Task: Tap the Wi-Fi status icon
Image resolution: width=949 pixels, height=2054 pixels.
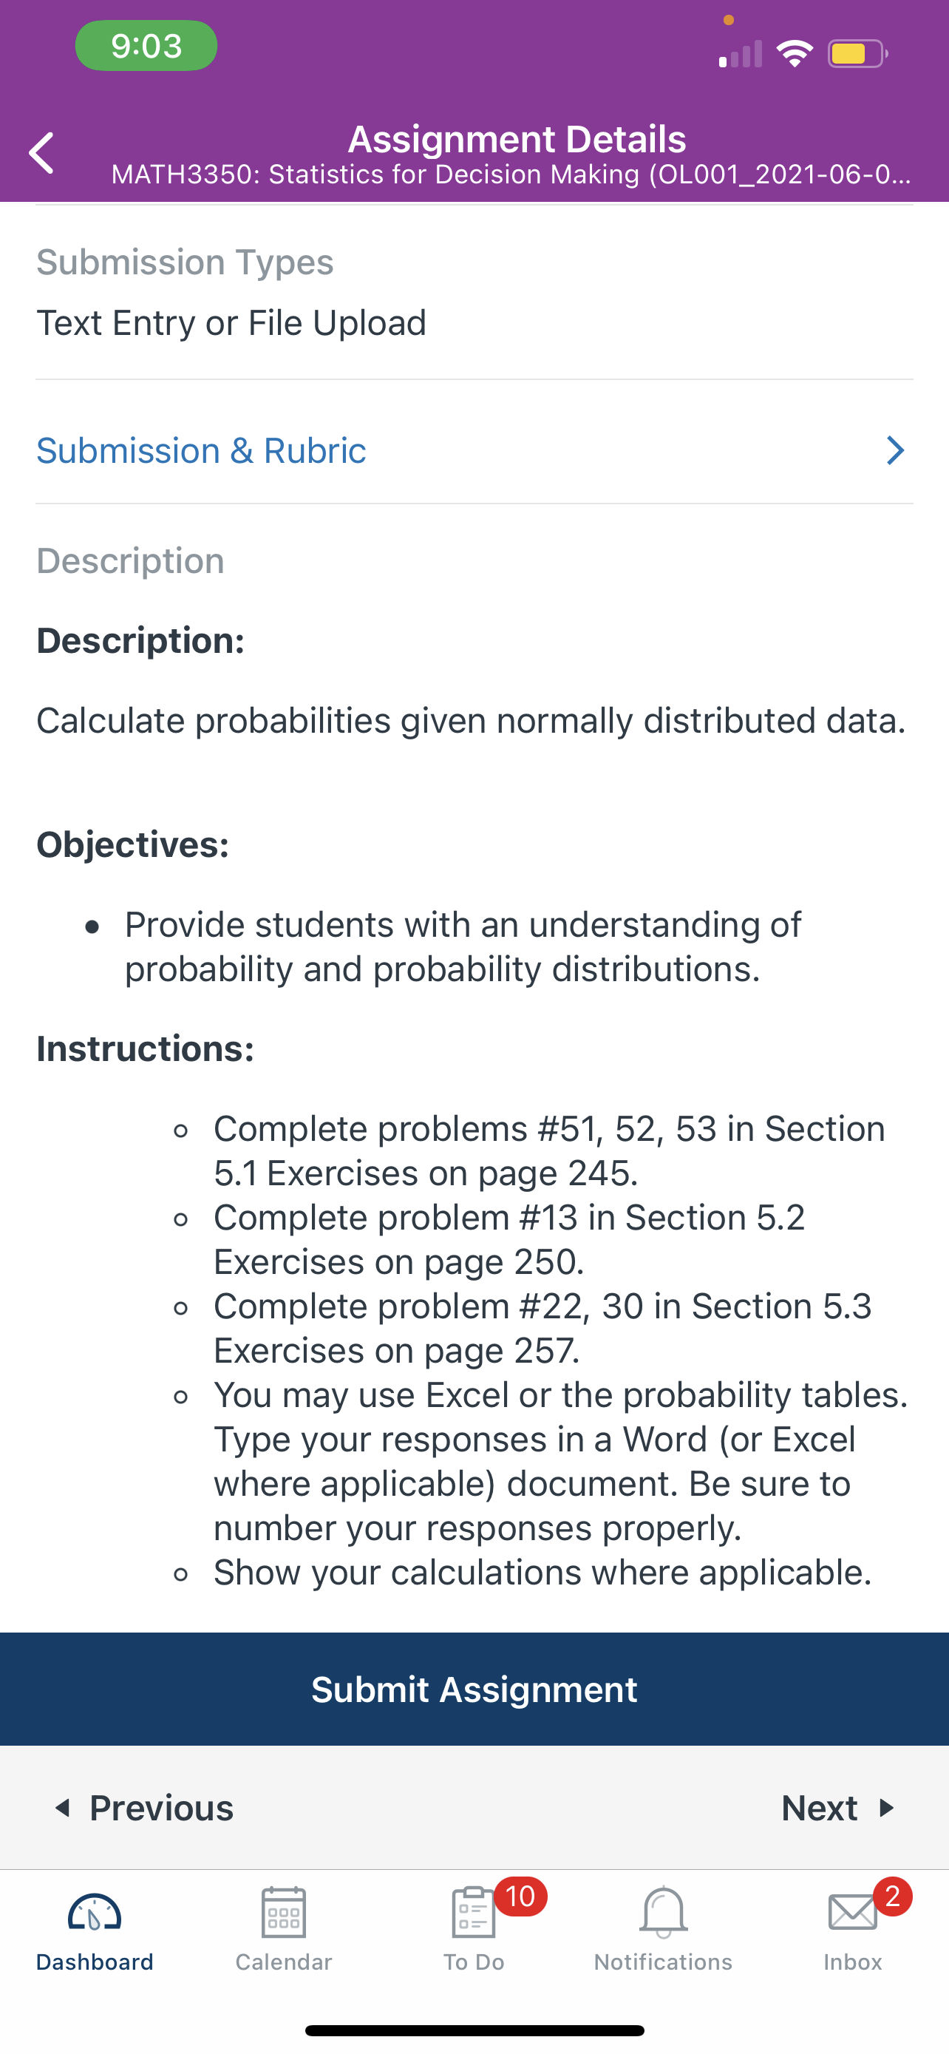Action: [795, 53]
